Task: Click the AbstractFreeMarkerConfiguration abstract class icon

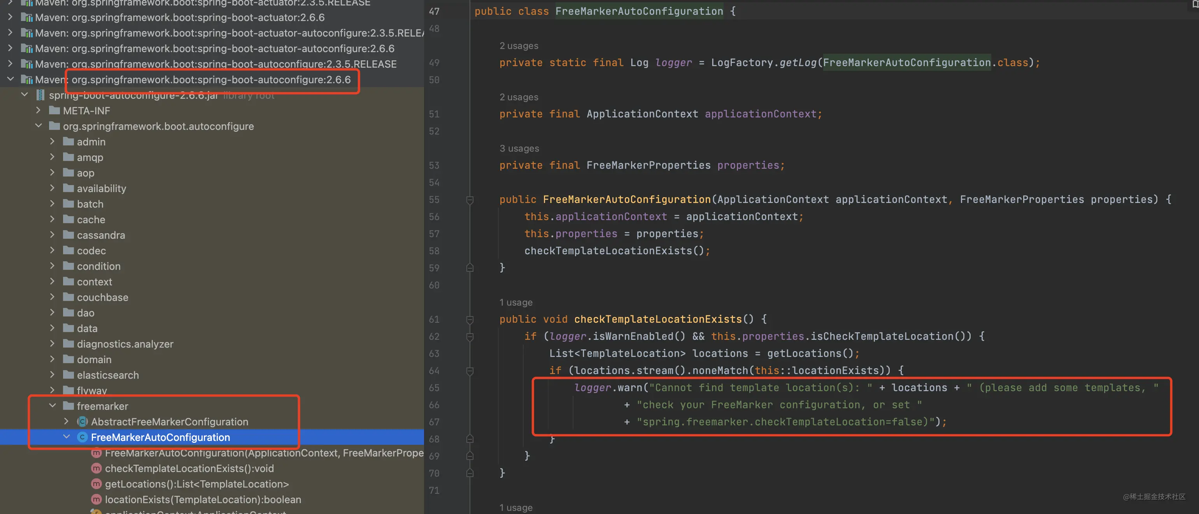Action: click(82, 421)
